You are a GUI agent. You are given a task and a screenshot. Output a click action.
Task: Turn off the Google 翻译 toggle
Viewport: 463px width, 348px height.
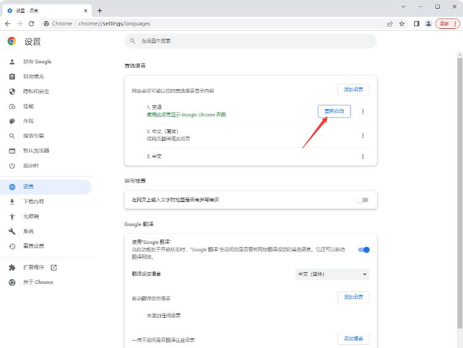pos(363,249)
